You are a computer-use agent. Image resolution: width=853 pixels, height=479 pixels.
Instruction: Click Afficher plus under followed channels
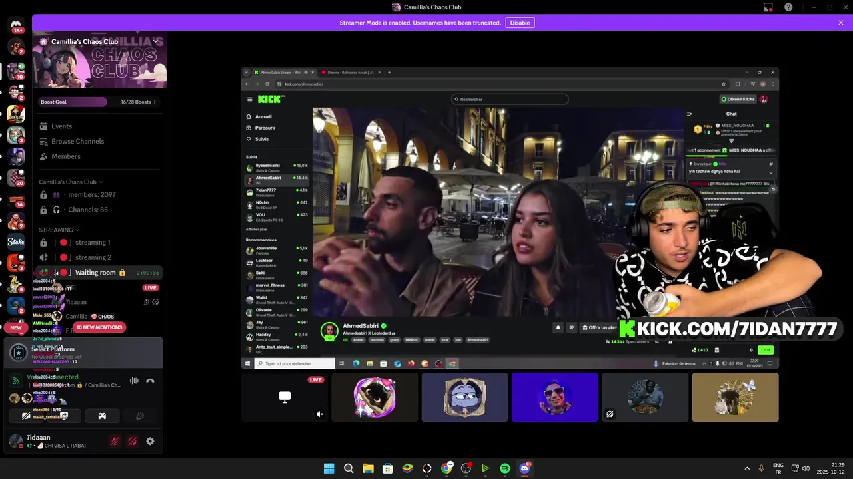[257, 229]
